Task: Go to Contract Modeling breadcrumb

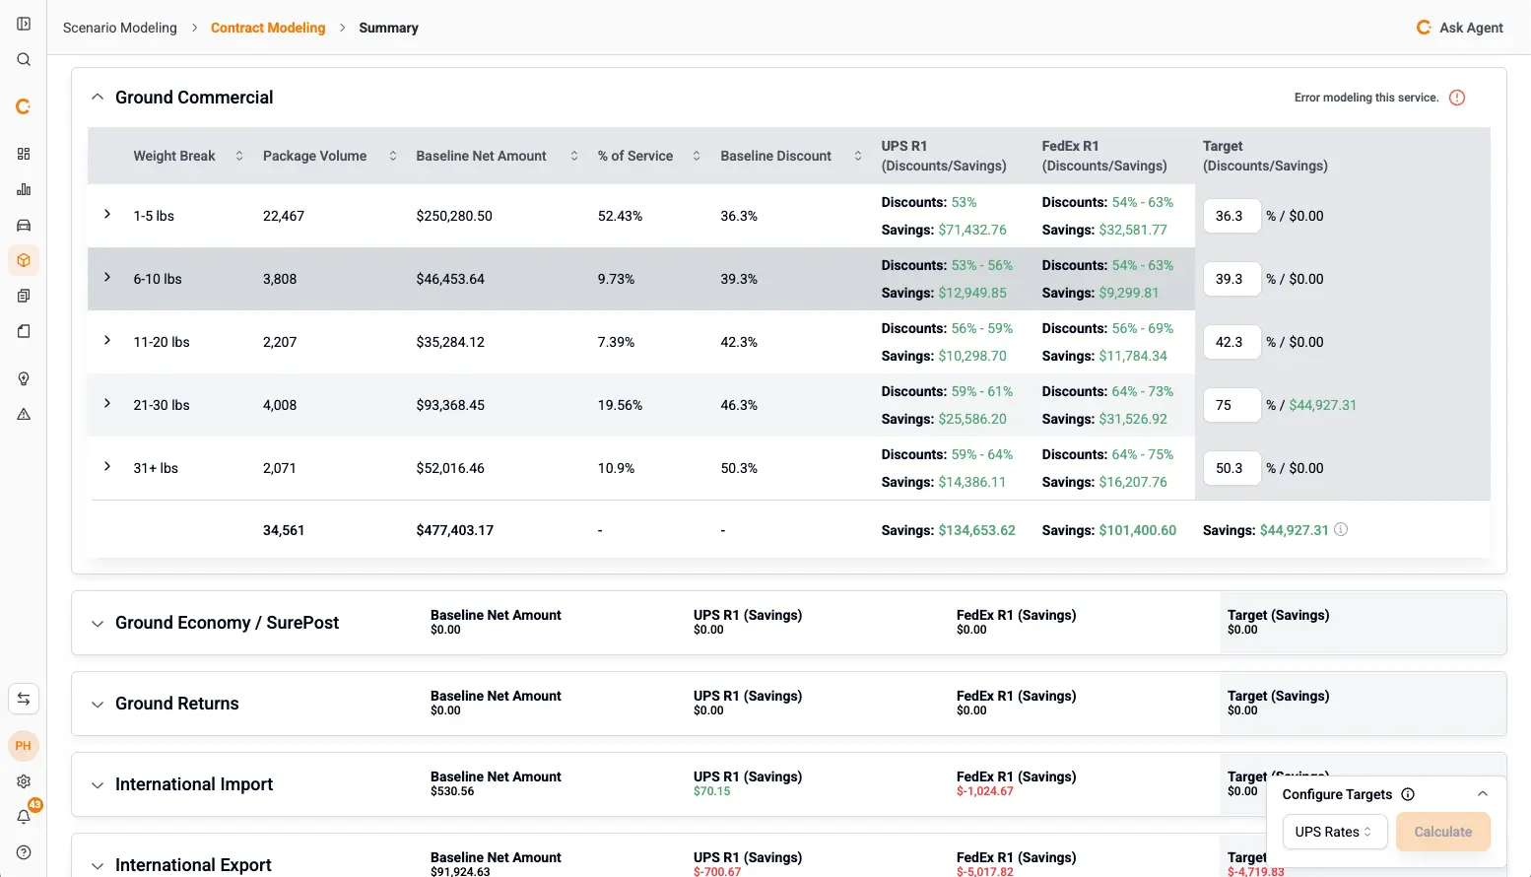Action: tap(268, 28)
